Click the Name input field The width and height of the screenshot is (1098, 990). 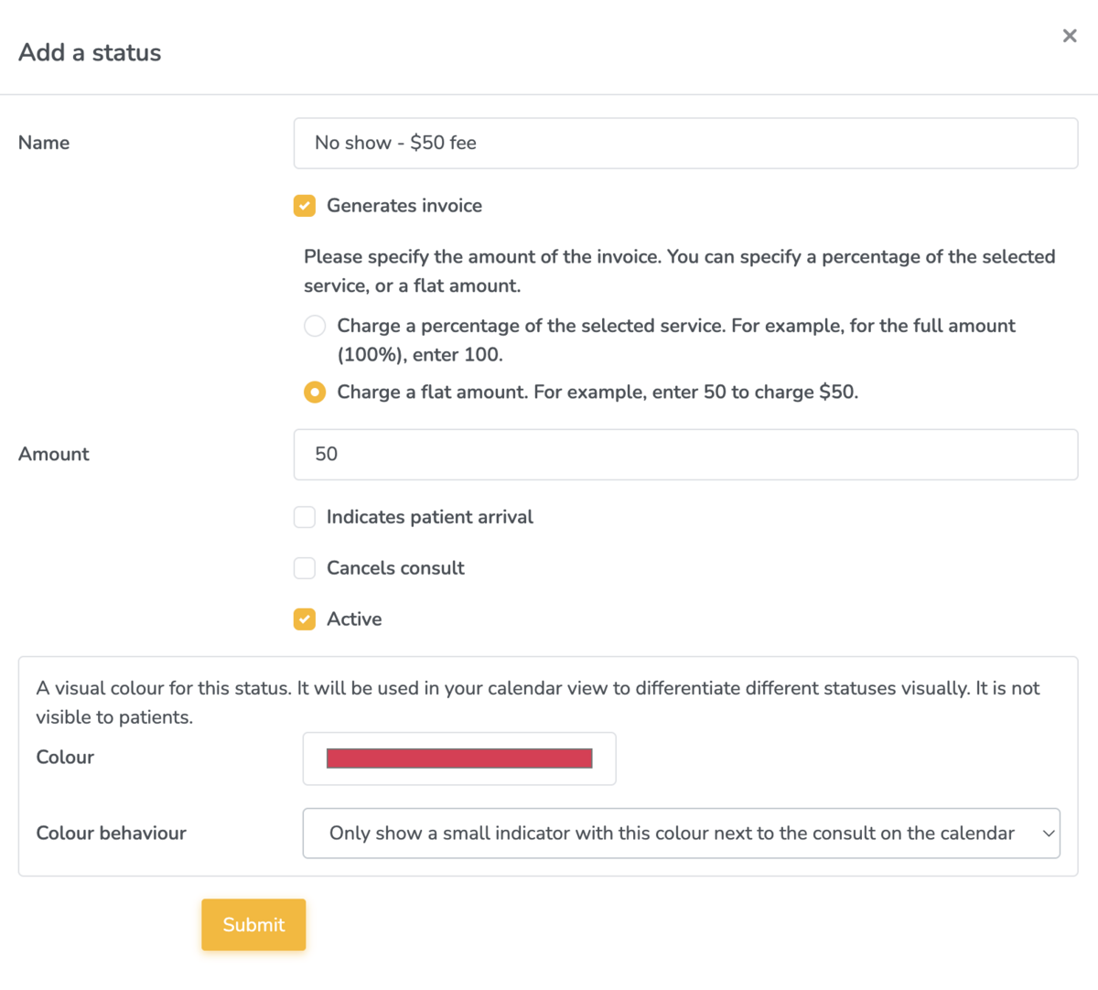coord(685,143)
